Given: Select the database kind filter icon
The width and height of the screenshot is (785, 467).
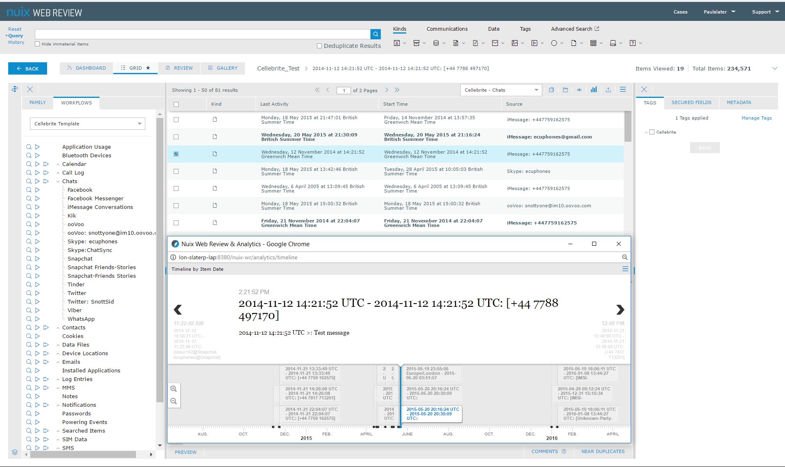Looking at the screenshot, I should coord(436,43).
